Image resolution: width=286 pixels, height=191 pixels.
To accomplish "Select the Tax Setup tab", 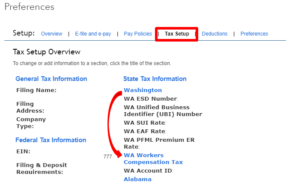I will click(x=177, y=34).
